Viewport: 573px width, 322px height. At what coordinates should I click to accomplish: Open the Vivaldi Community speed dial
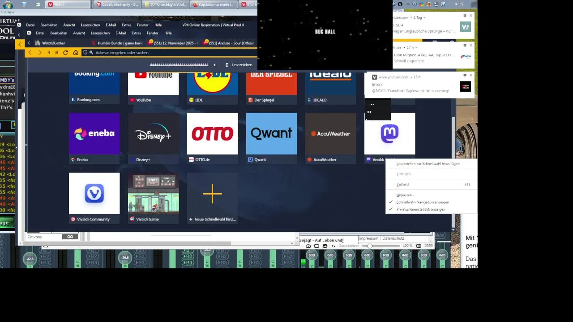pyautogui.click(x=94, y=198)
